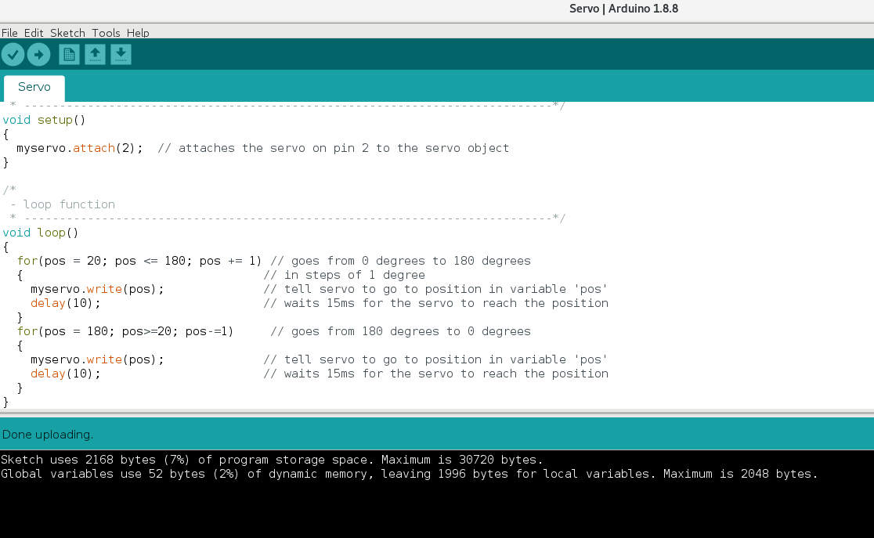Open an existing sketch with the Open icon
This screenshot has width=874, height=538.
pyautogui.click(x=95, y=54)
